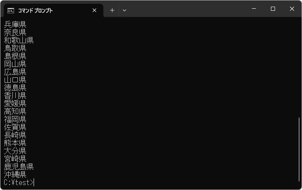Expand the new tab profile dropdown chevron

(x=124, y=10)
